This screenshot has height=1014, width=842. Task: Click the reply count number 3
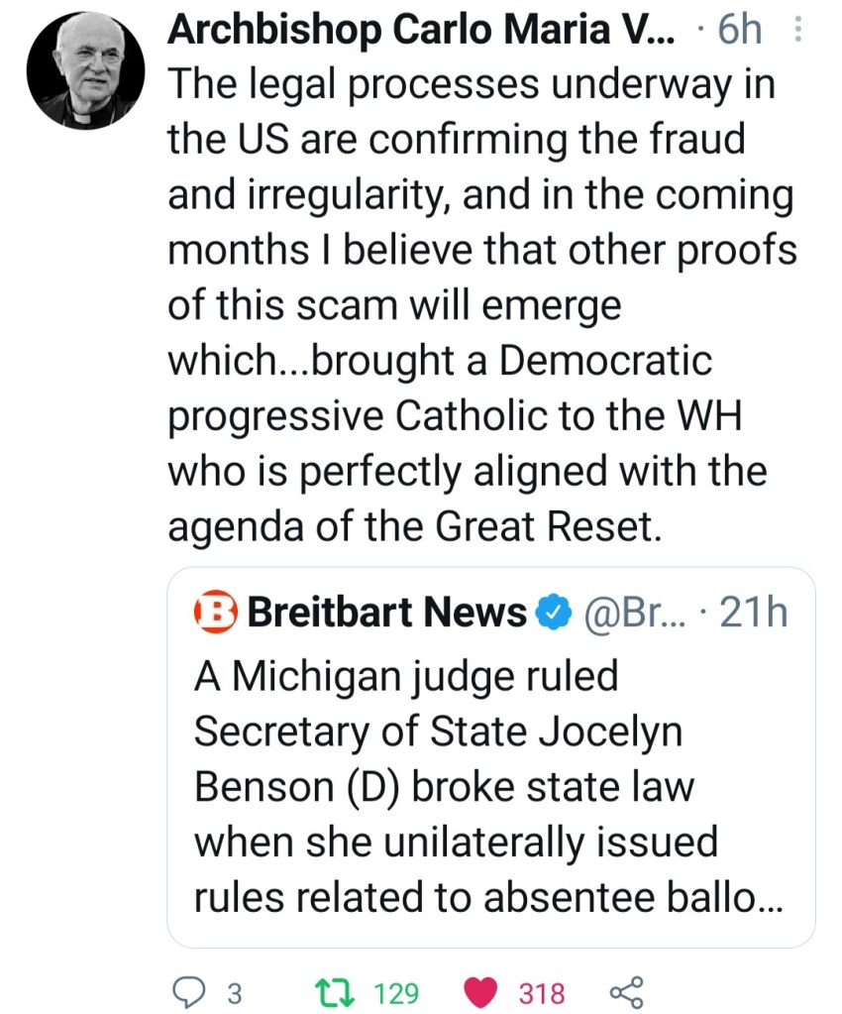[x=235, y=993]
